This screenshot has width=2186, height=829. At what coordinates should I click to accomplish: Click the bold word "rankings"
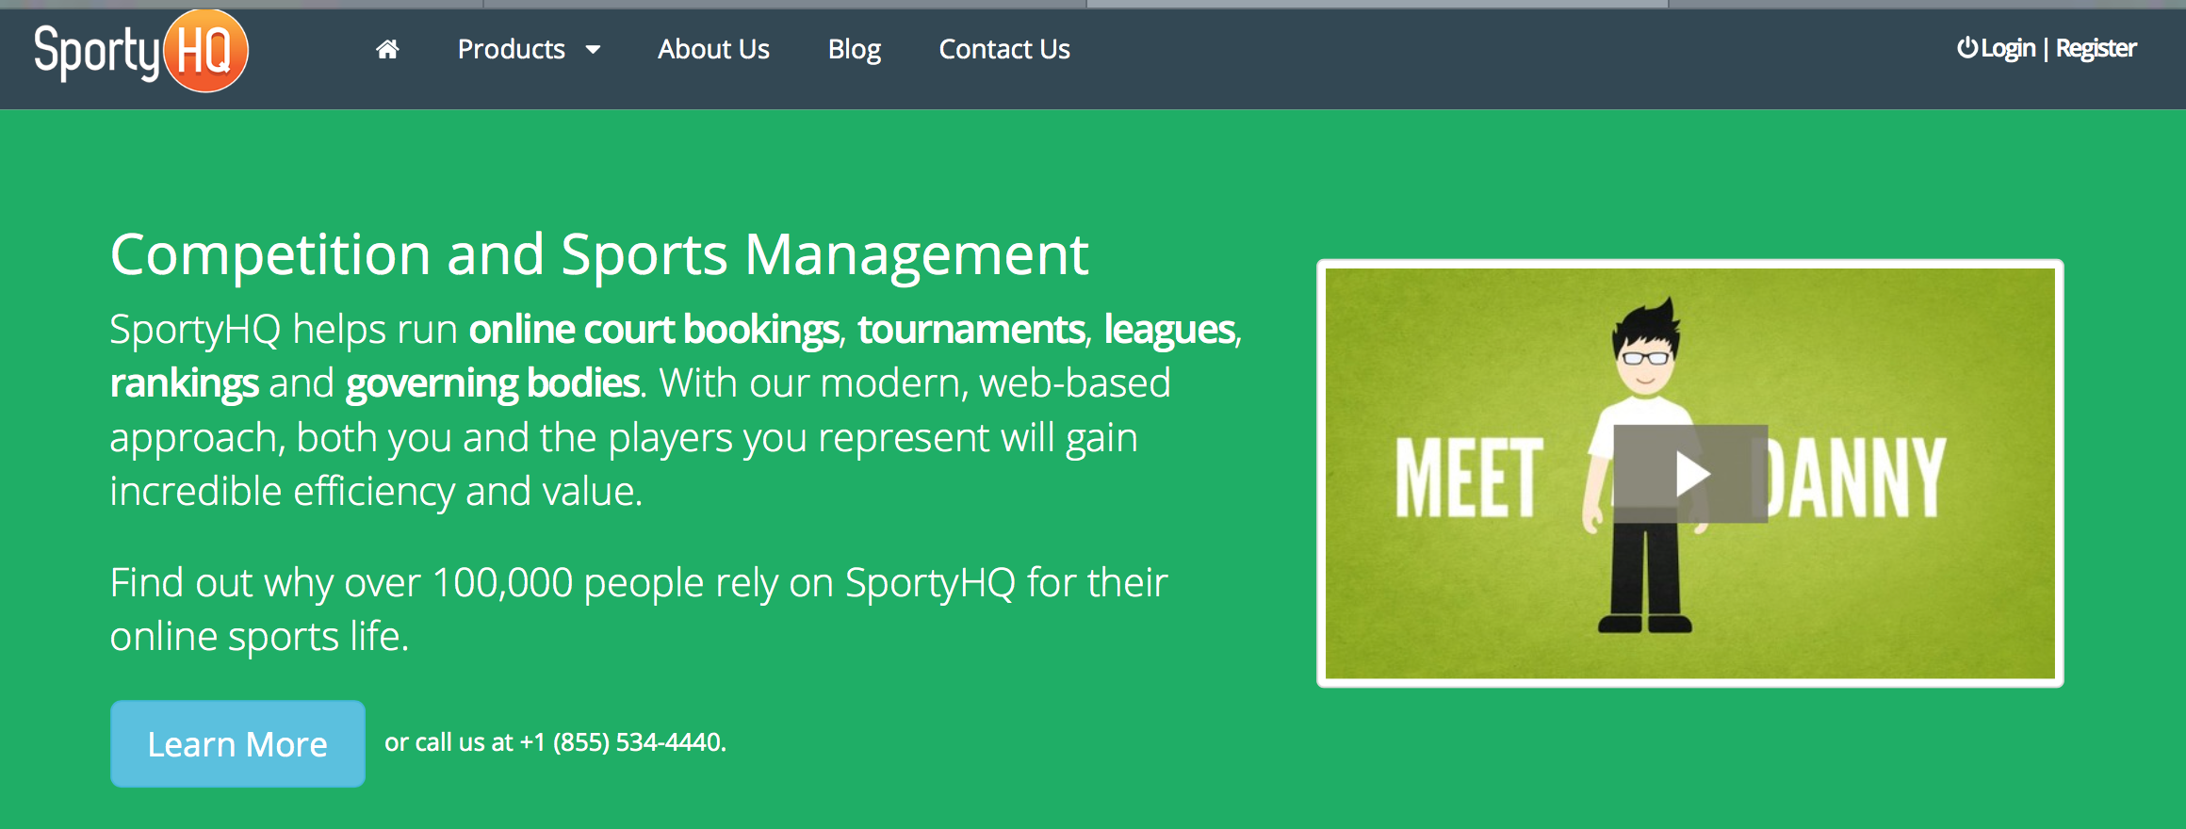click(x=184, y=384)
